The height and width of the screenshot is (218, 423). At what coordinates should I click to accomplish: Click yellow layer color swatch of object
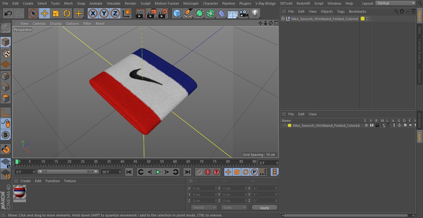(x=363, y=19)
